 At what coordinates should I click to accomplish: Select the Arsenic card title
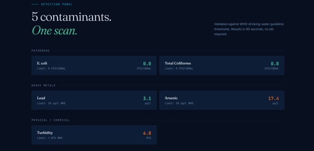point(171,98)
